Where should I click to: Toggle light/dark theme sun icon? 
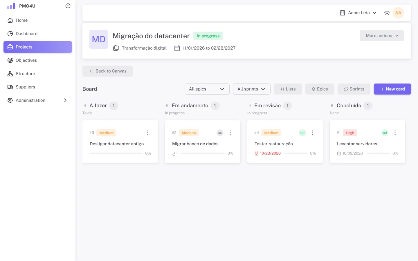click(x=387, y=13)
